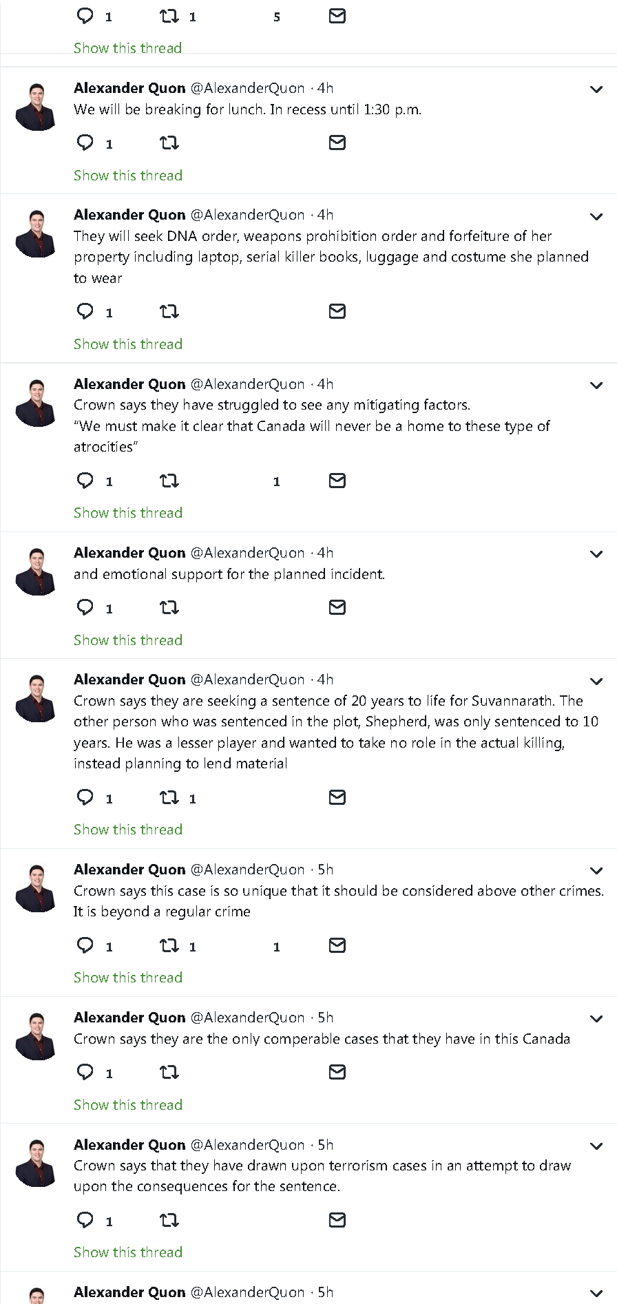The image size is (617, 1315).
Task: Expand options chevron on DNA order tweet
Action: click(x=596, y=216)
